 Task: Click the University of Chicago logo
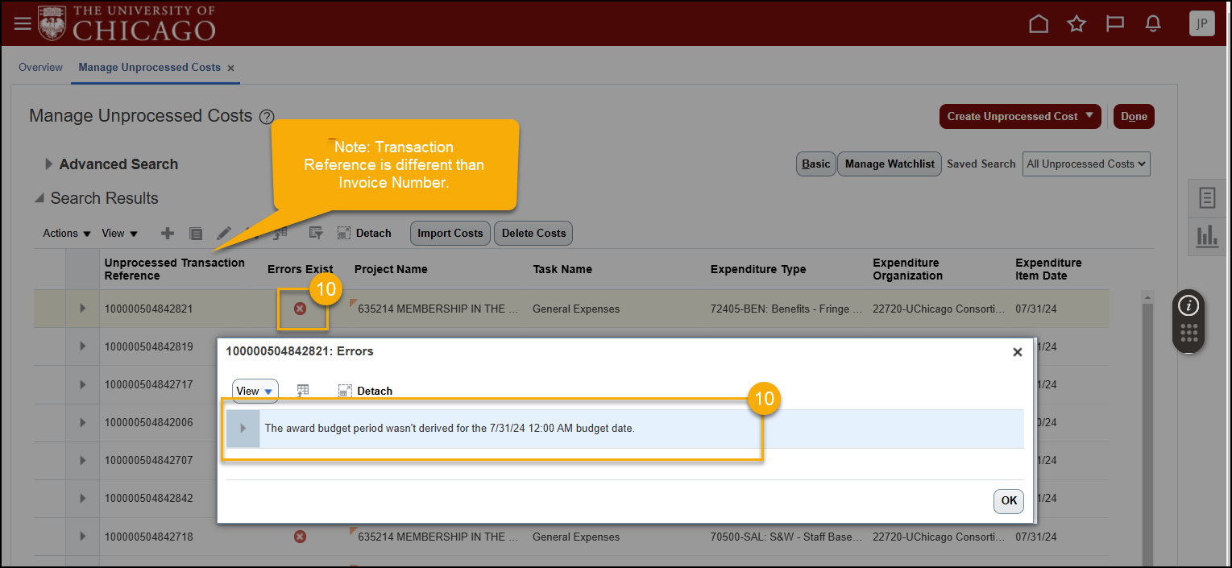127,23
